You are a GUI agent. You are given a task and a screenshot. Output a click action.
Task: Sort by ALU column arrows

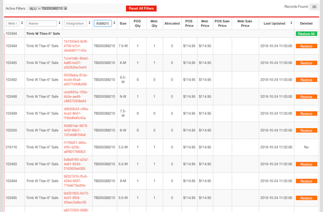114,23
